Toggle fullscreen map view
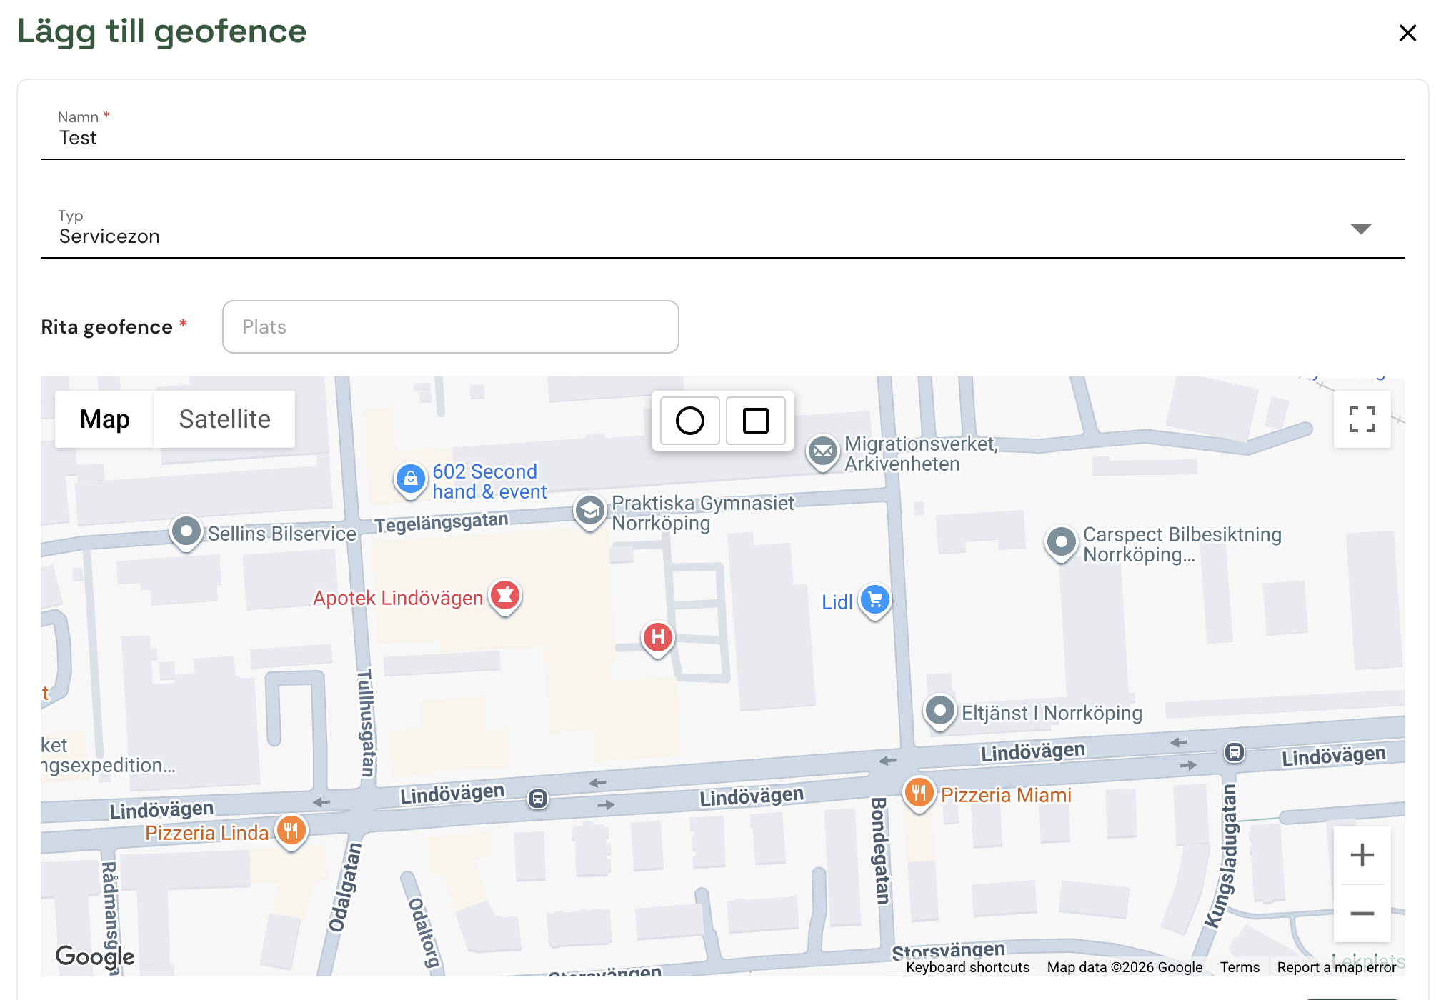 (x=1362, y=419)
